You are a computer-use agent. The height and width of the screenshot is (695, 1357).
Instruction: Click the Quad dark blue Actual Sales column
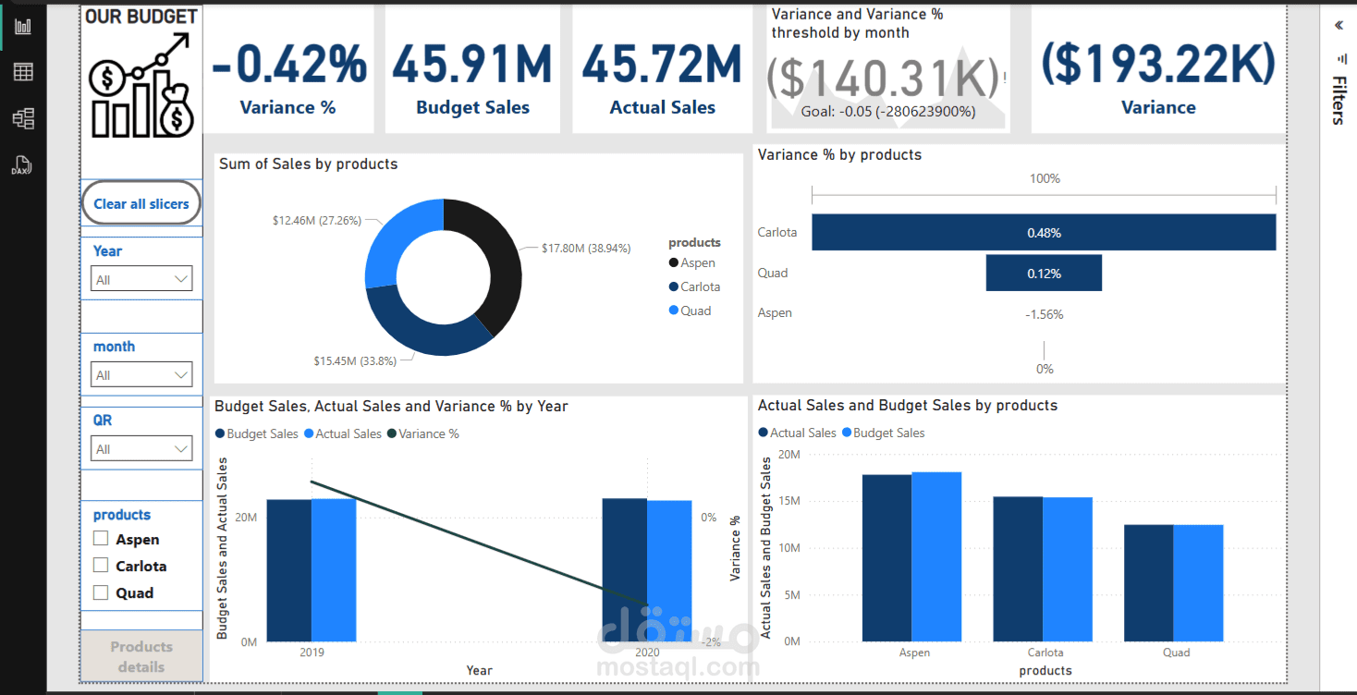pos(1149,583)
